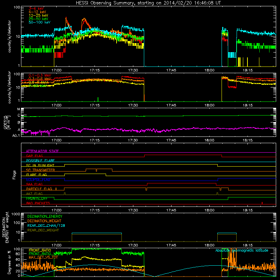
Task: Click the Flags axis label
Action: coord(14,175)
